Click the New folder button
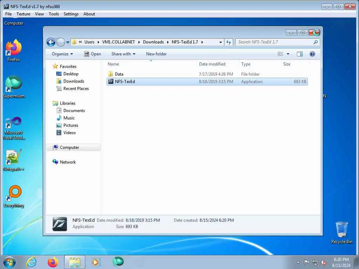 point(156,54)
